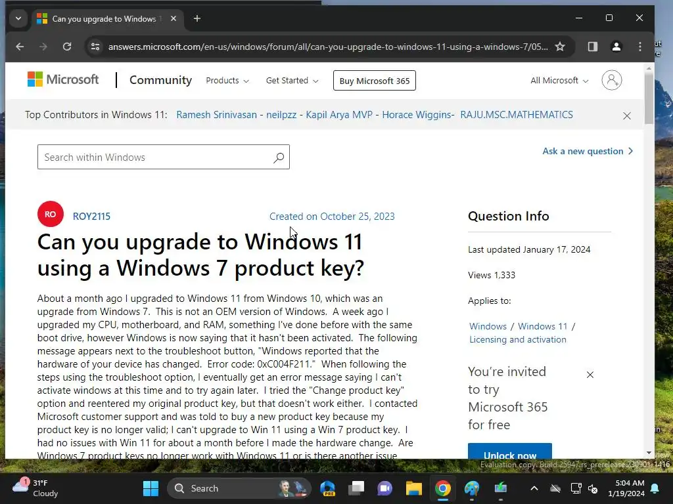Click the RO user avatar
This screenshot has height=504, width=673.
point(50,214)
